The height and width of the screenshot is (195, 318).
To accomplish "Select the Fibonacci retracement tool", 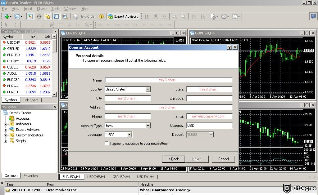I will click(61, 25).
